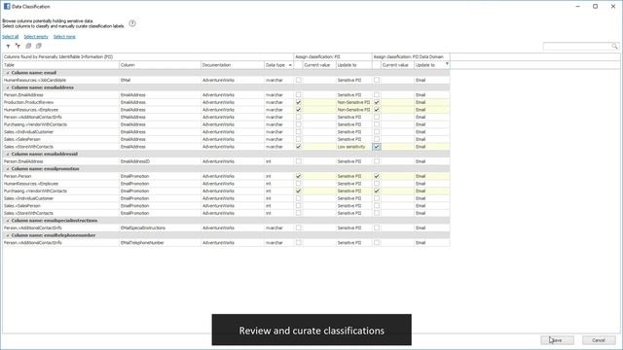Click 'Sales.vIndividualCustomer' in the EmailAddress row
This screenshot has width=623, height=350.
(x=60, y=132)
